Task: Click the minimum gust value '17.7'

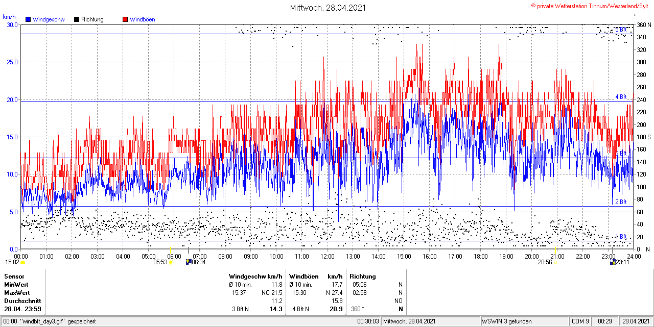Action: 337,284
